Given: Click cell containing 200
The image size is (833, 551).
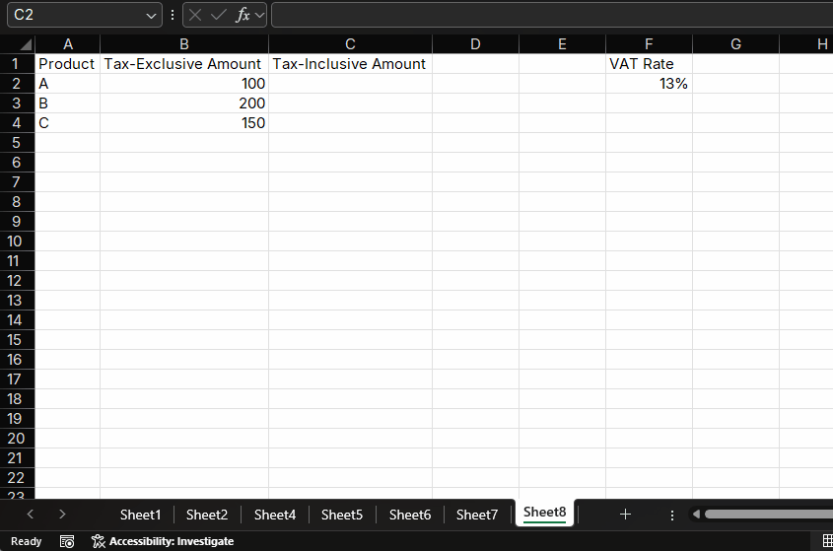Looking at the screenshot, I should (x=183, y=103).
